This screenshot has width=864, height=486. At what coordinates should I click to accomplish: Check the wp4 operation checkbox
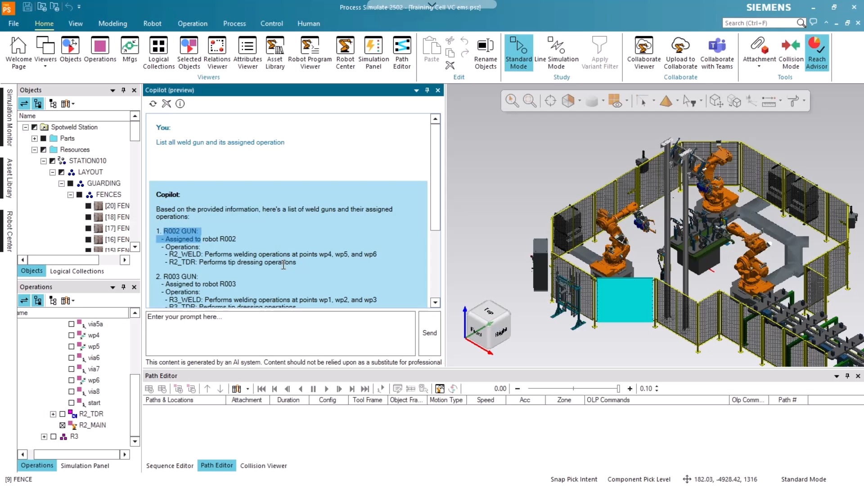coord(71,335)
